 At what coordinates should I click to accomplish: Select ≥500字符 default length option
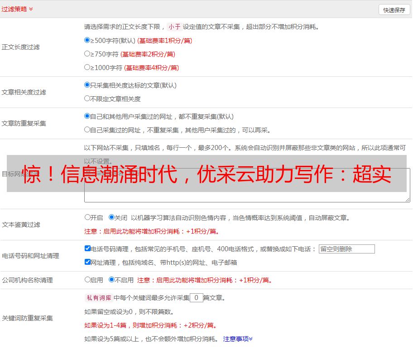pyautogui.click(x=87, y=40)
